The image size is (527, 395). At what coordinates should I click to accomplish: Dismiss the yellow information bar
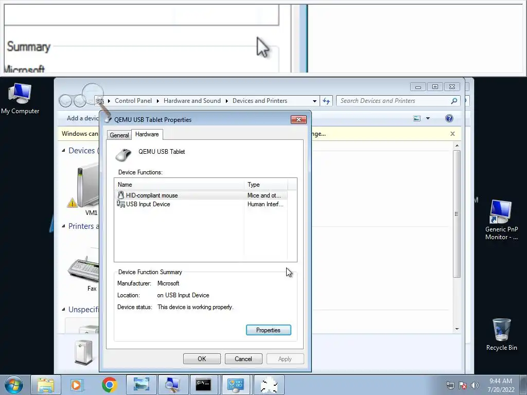[452, 134]
